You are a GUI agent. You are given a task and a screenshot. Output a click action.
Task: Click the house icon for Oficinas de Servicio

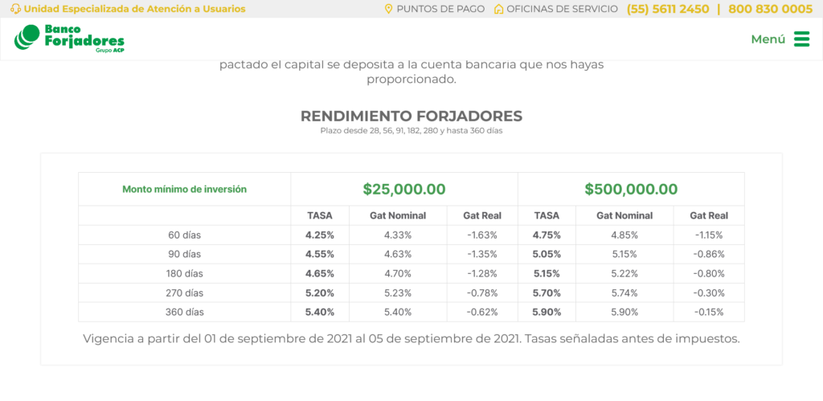(498, 9)
